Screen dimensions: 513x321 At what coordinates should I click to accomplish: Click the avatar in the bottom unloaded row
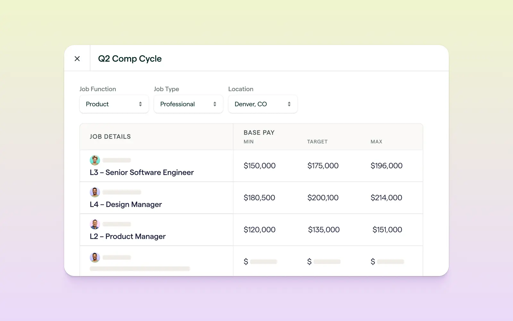95,257
